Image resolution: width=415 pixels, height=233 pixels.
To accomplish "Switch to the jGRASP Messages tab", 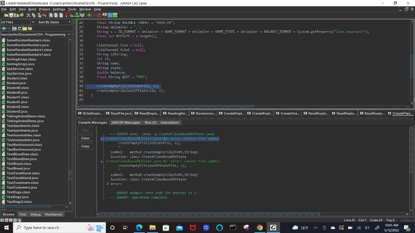I will tap(126, 123).
